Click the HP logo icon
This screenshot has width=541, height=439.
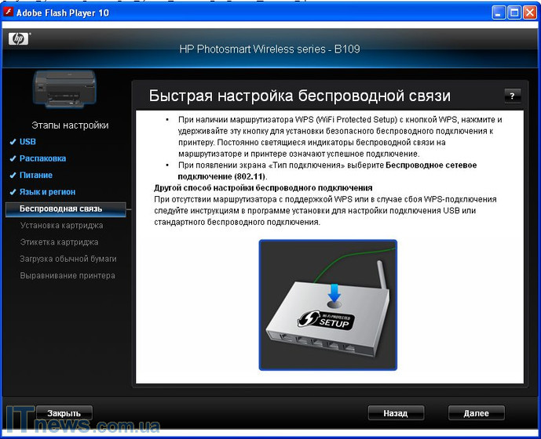click(x=18, y=38)
